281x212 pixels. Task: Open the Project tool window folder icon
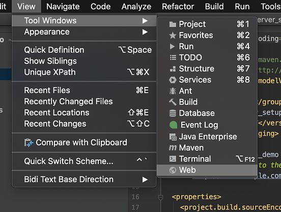(173, 24)
